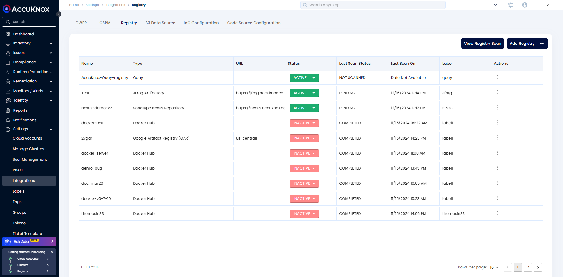Switch to the CSPM tab
563x277 pixels.
click(x=105, y=23)
